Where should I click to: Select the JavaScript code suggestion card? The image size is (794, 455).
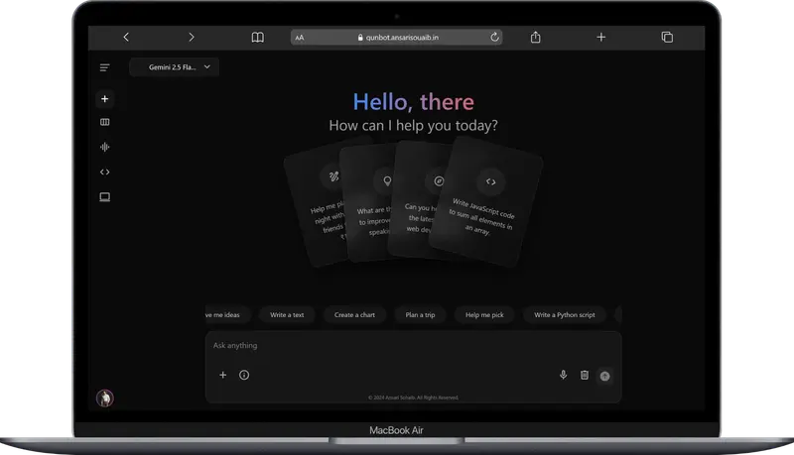point(486,202)
